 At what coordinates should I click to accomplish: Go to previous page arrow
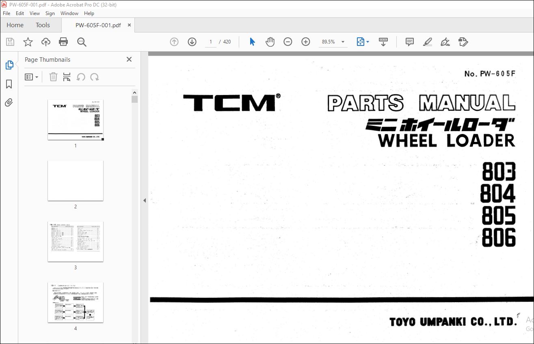click(174, 42)
